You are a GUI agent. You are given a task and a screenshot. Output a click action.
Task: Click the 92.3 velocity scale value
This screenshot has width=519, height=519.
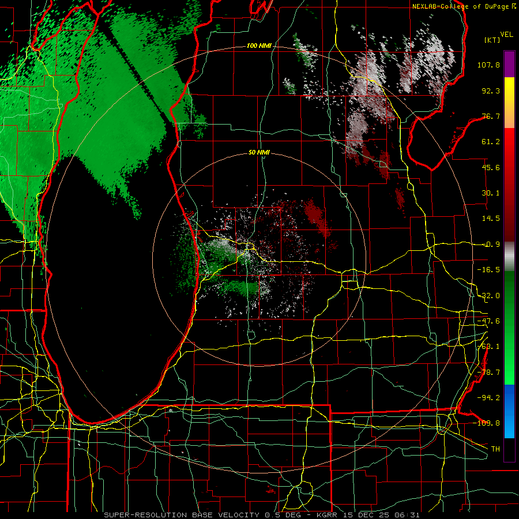[491, 91]
